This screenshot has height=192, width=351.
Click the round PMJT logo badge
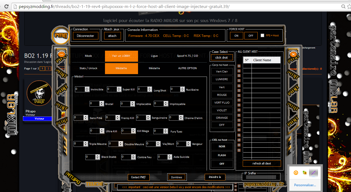(60, 35)
